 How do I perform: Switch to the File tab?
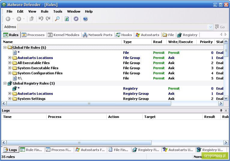click(x=168, y=35)
